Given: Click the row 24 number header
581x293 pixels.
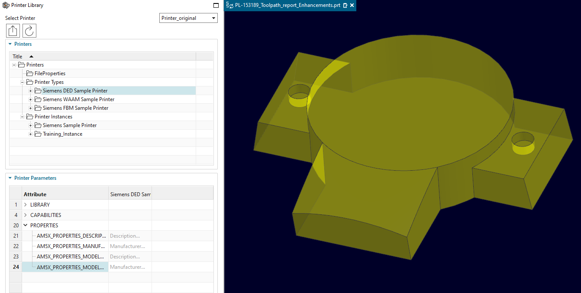Looking at the screenshot, I should pos(16,267).
